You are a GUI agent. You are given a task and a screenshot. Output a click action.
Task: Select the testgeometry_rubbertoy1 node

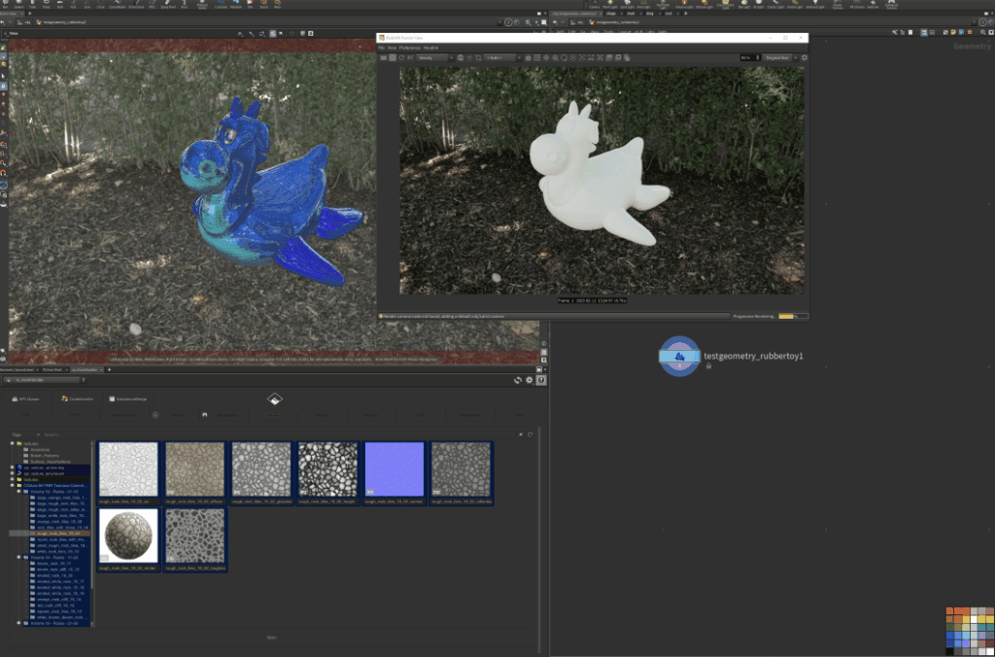[x=679, y=356]
